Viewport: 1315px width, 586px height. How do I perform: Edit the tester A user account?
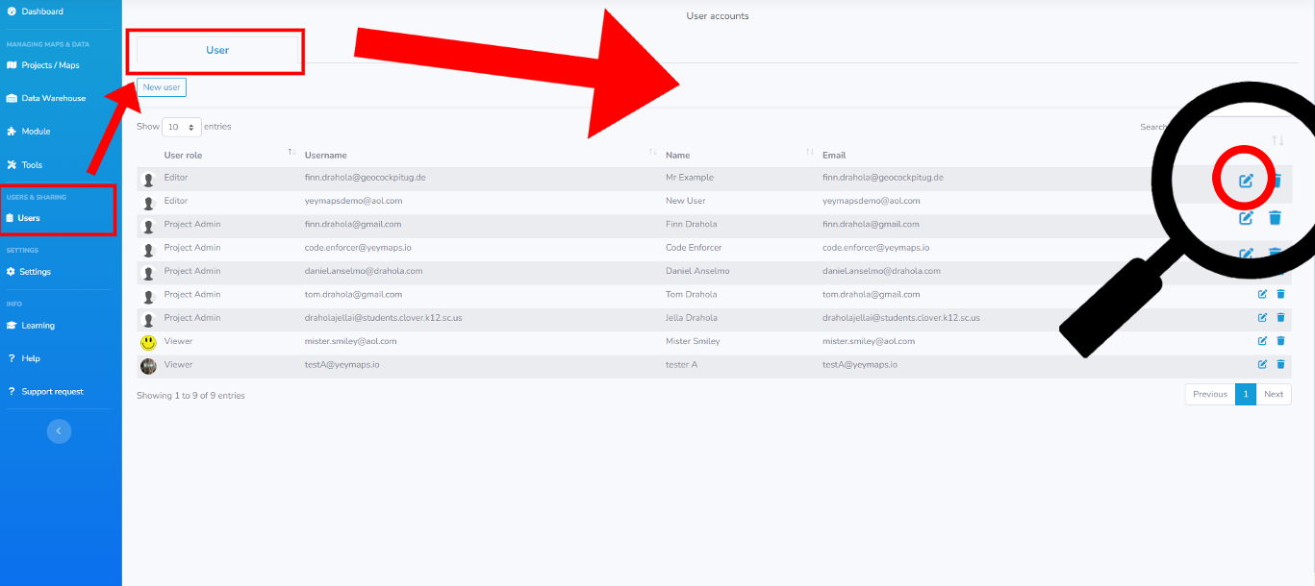[x=1262, y=364]
